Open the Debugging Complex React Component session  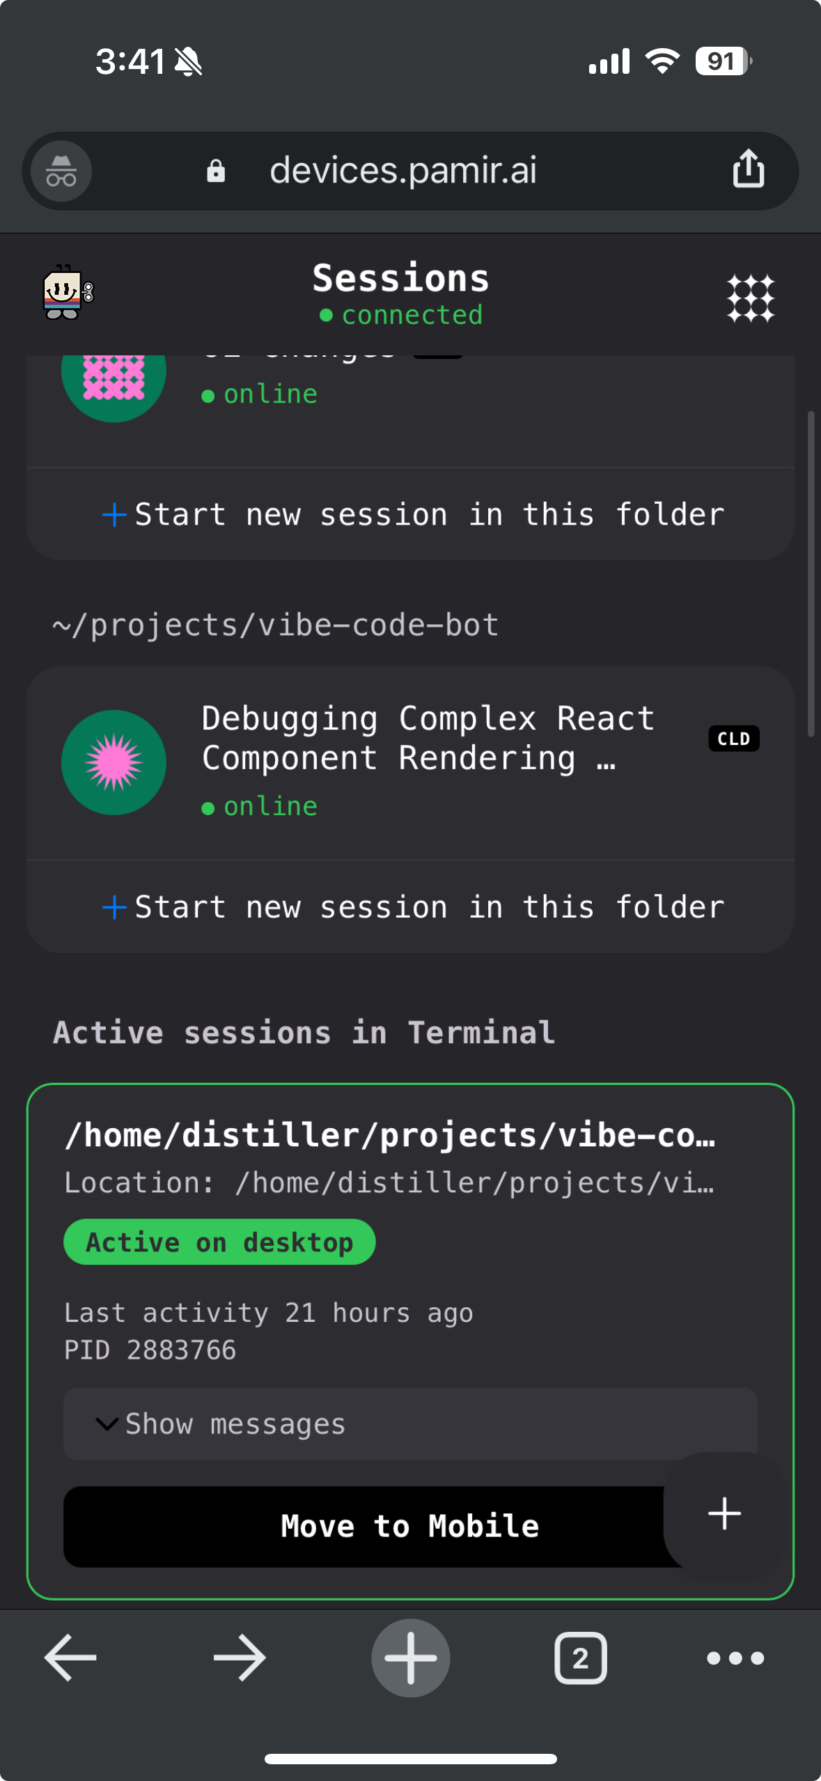pyautogui.click(x=428, y=739)
